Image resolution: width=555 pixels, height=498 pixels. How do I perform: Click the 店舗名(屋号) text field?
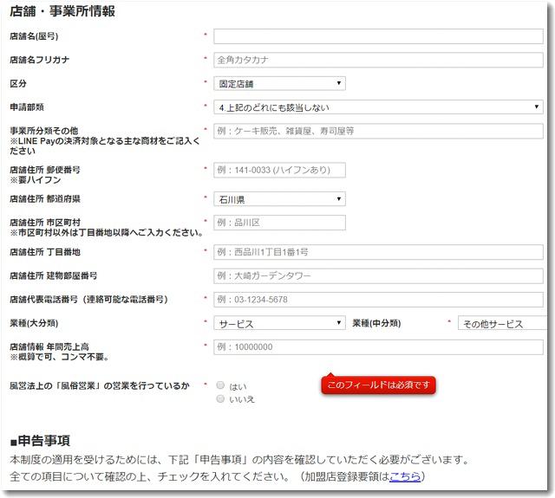tap(378, 36)
